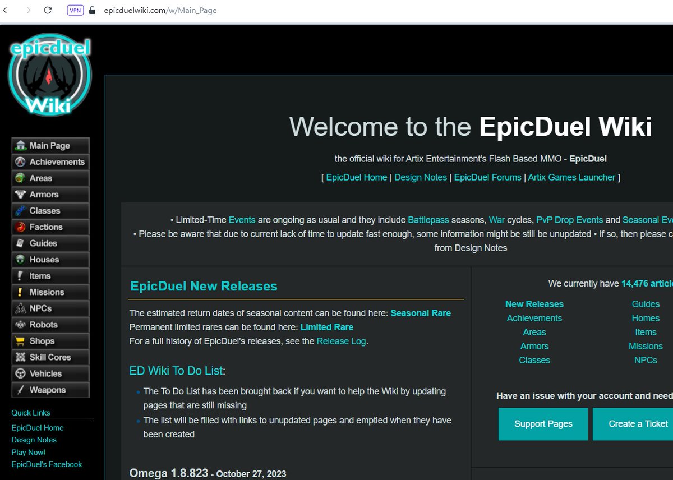Select Missions in sidebar menu
673x480 pixels.
click(50, 292)
